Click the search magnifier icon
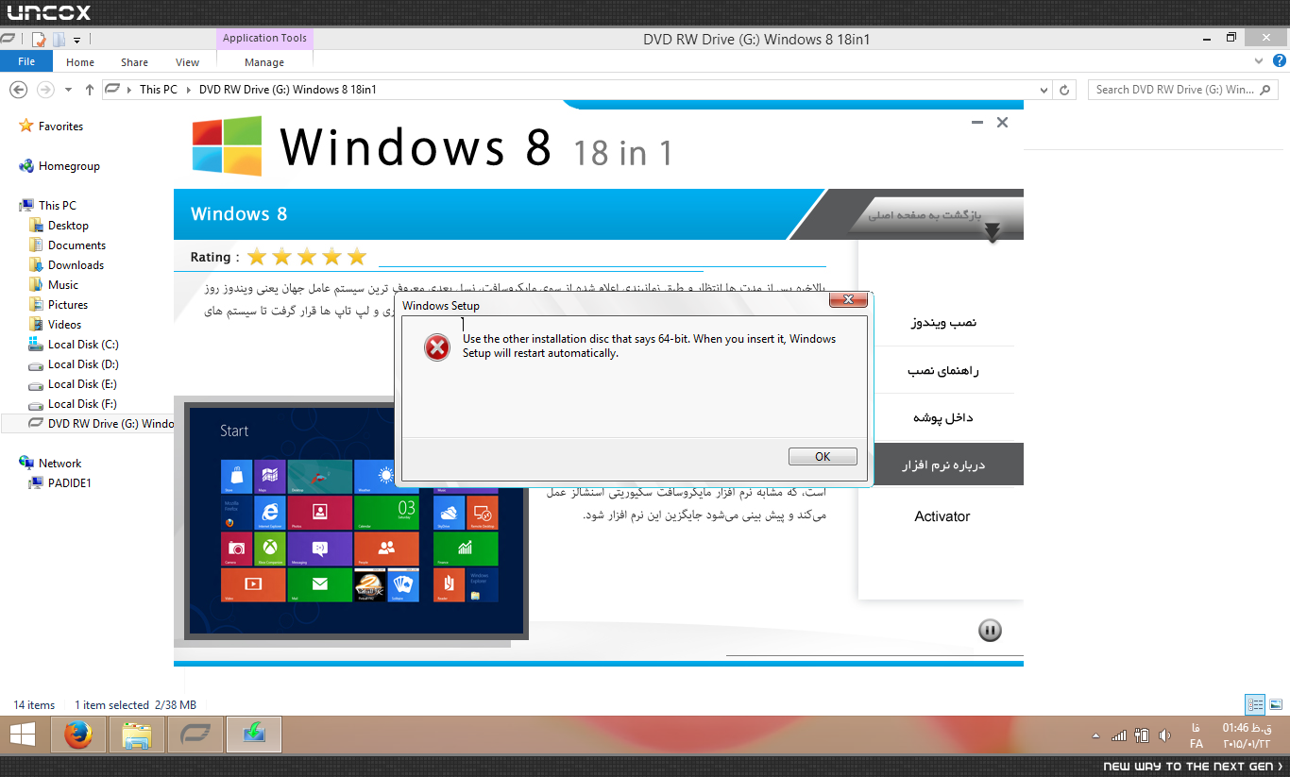 pyautogui.click(x=1266, y=90)
